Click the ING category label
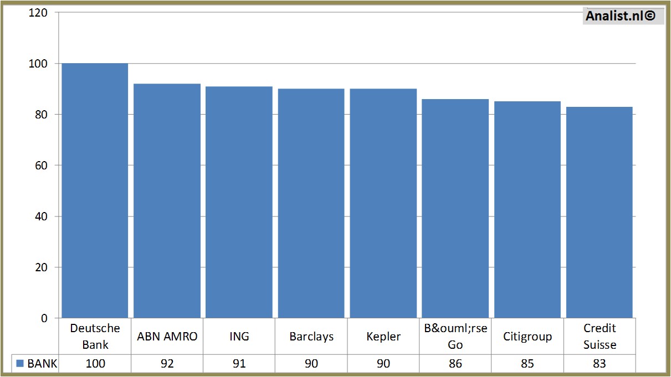This screenshot has height=377, width=671. [x=239, y=337]
